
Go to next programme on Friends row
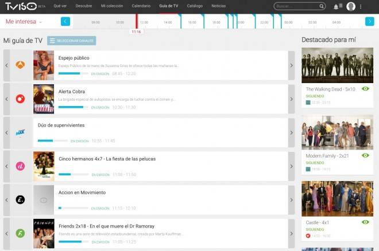[x=291, y=234]
